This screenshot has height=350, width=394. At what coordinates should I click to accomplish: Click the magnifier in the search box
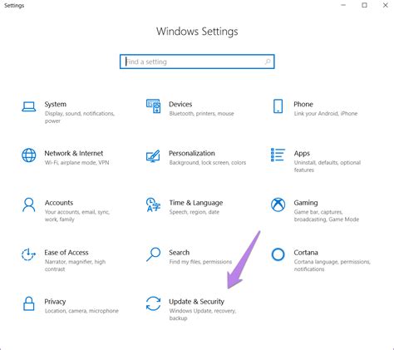click(x=268, y=62)
